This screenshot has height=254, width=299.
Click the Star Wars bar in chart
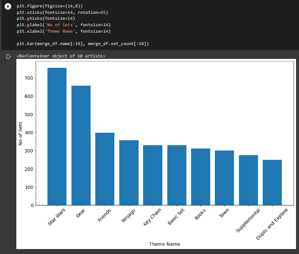pos(57,137)
